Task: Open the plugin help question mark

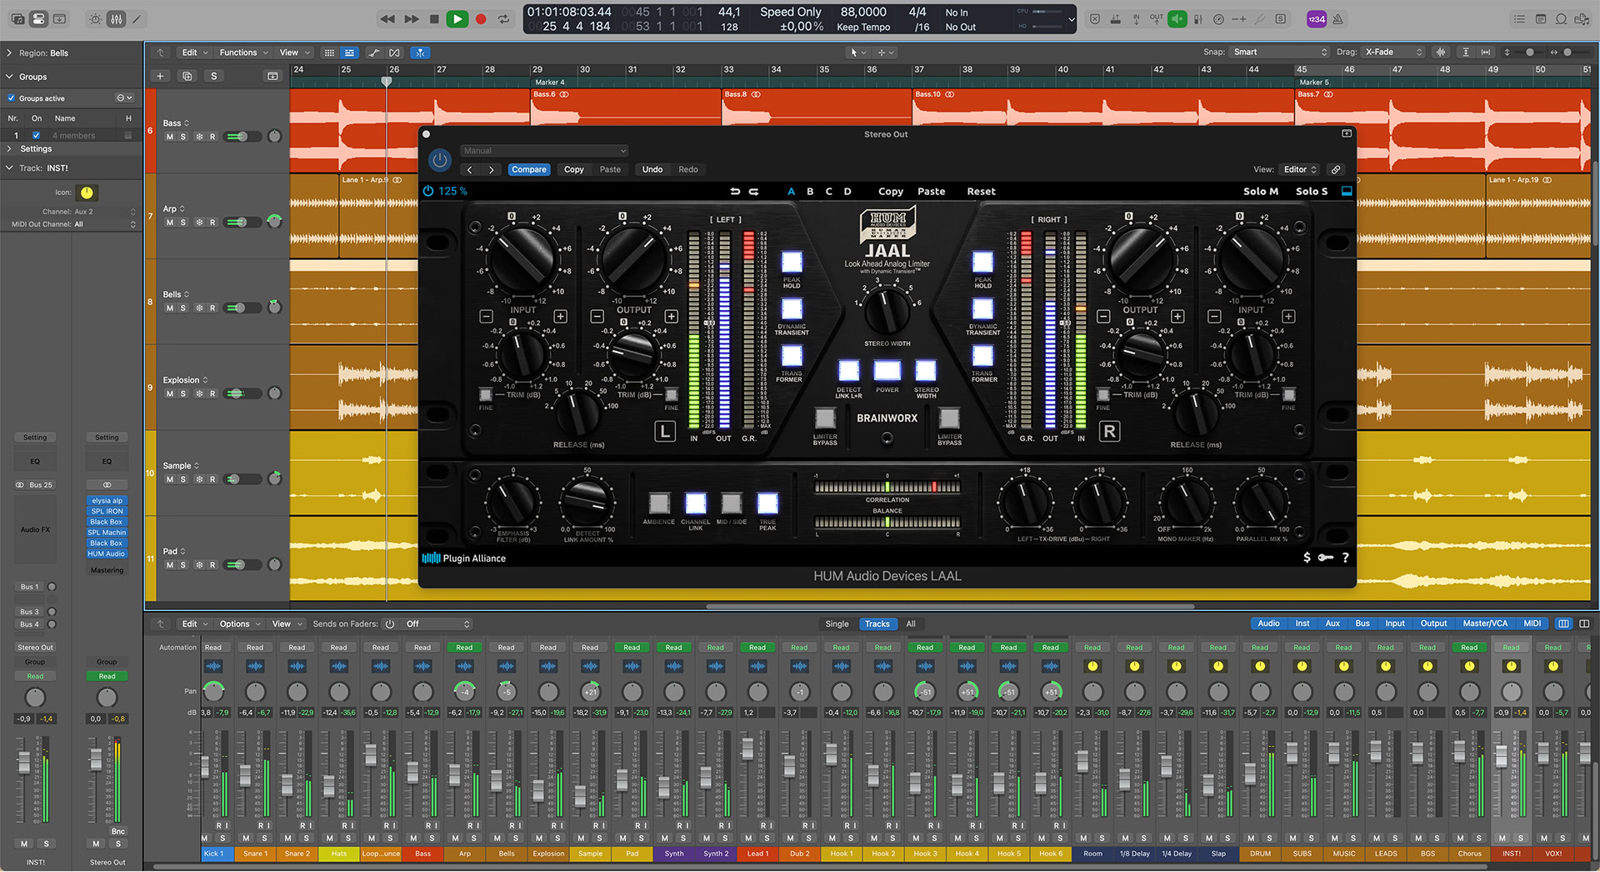Action: pos(1345,558)
